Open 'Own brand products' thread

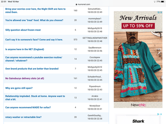32,69
